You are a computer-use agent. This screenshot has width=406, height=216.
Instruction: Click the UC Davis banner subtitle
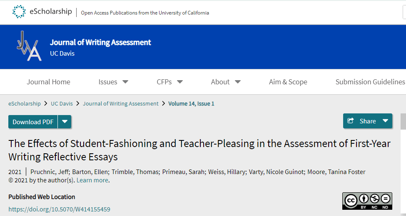62,54
